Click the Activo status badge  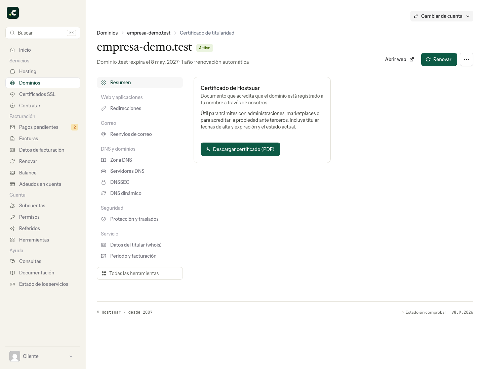[x=205, y=48]
